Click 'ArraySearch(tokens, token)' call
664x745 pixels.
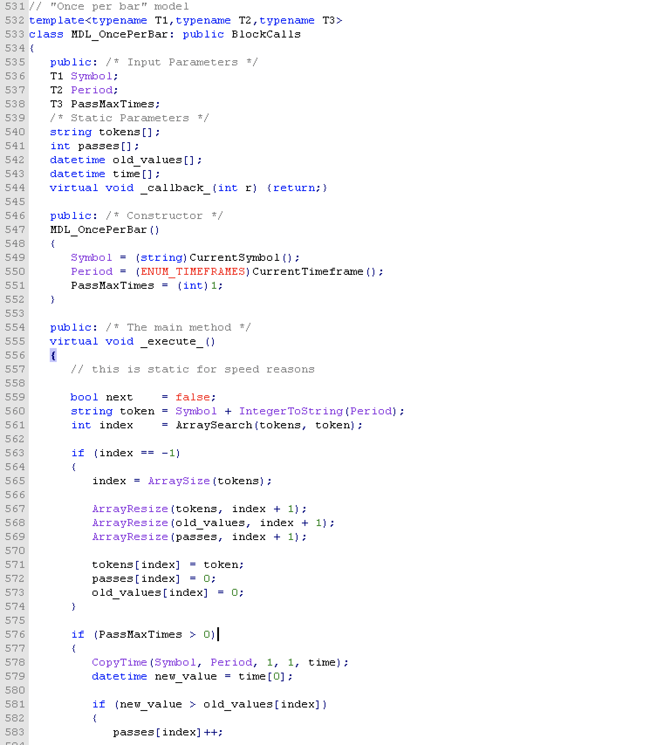tap(266, 425)
